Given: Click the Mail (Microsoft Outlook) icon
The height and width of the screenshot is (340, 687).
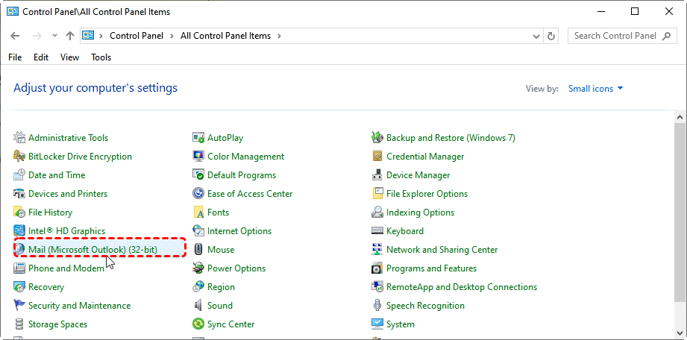Looking at the screenshot, I should pyautogui.click(x=20, y=250).
